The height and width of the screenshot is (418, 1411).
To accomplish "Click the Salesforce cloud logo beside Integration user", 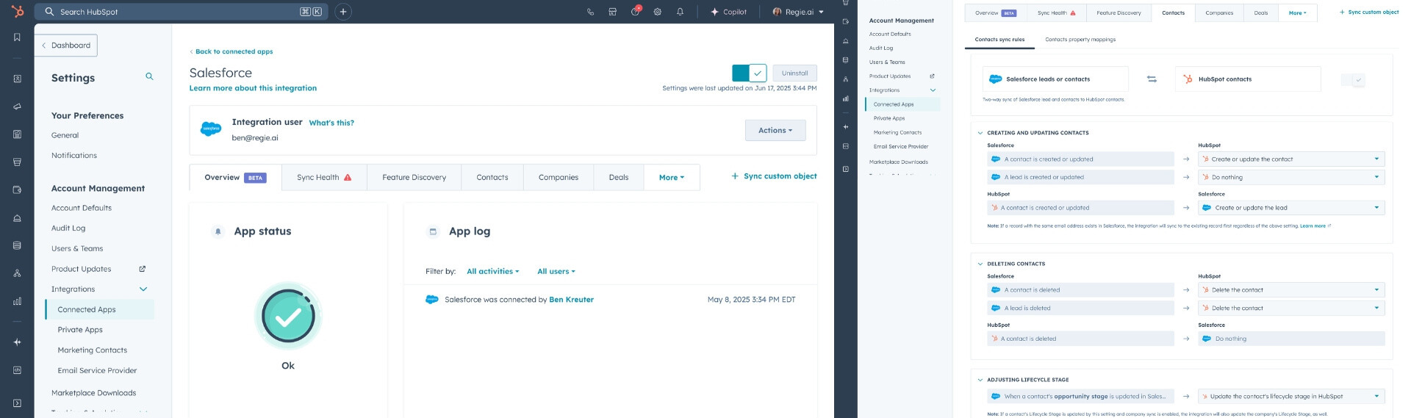I will pyautogui.click(x=211, y=129).
